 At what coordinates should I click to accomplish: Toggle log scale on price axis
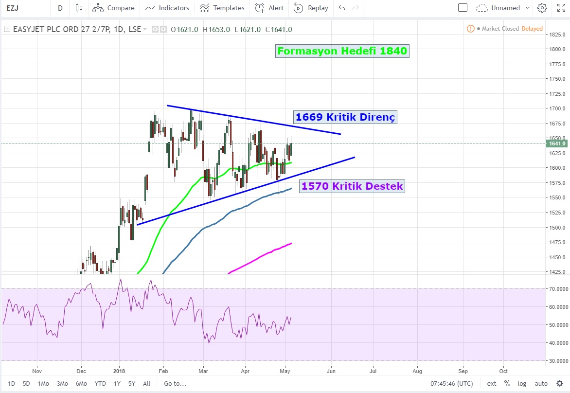(522, 383)
